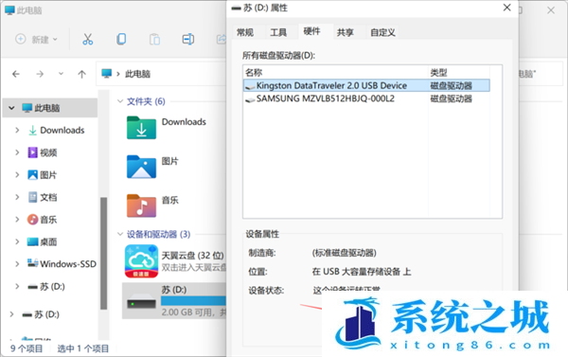The height and width of the screenshot is (357, 568).
Task: Select 此电脑 in the navigation tree
Action: [47, 108]
